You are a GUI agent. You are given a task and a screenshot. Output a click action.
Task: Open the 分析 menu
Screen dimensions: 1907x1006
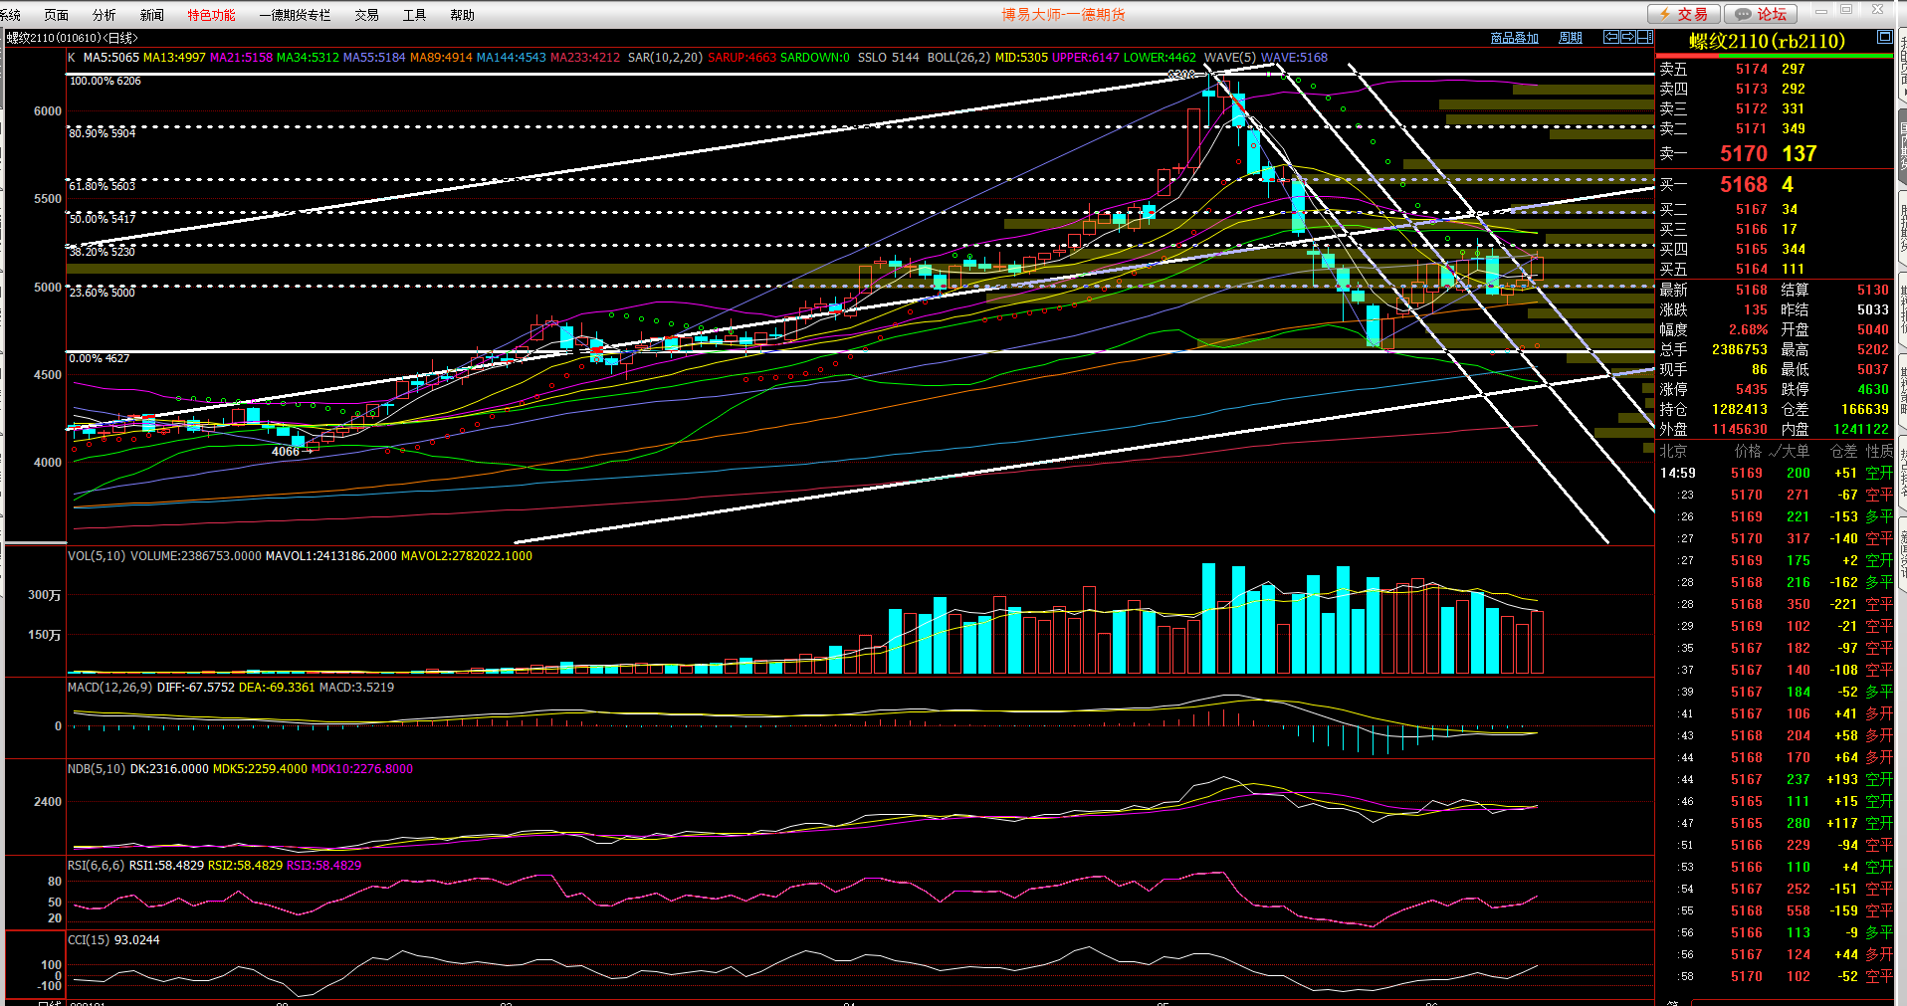(x=104, y=15)
